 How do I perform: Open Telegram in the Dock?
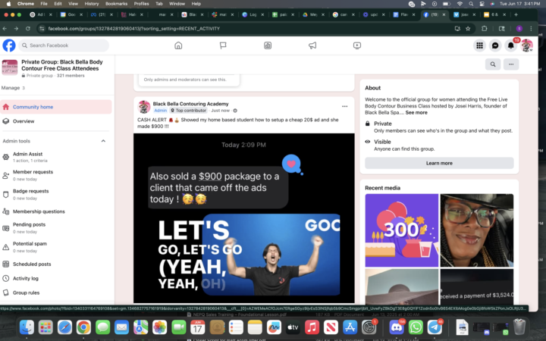click(x=435, y=327)
